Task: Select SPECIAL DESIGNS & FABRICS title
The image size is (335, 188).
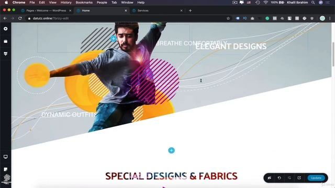Action: (x=171, y=176)
